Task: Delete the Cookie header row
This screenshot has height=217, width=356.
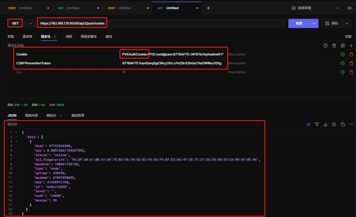Action: pos(351,54)
